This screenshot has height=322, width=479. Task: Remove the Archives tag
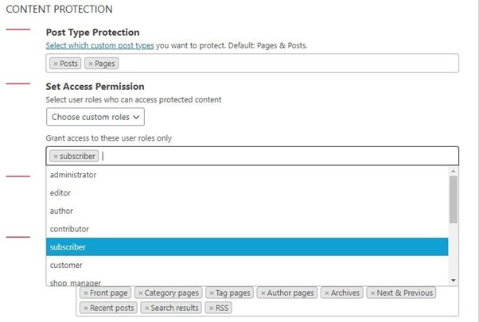327,293
